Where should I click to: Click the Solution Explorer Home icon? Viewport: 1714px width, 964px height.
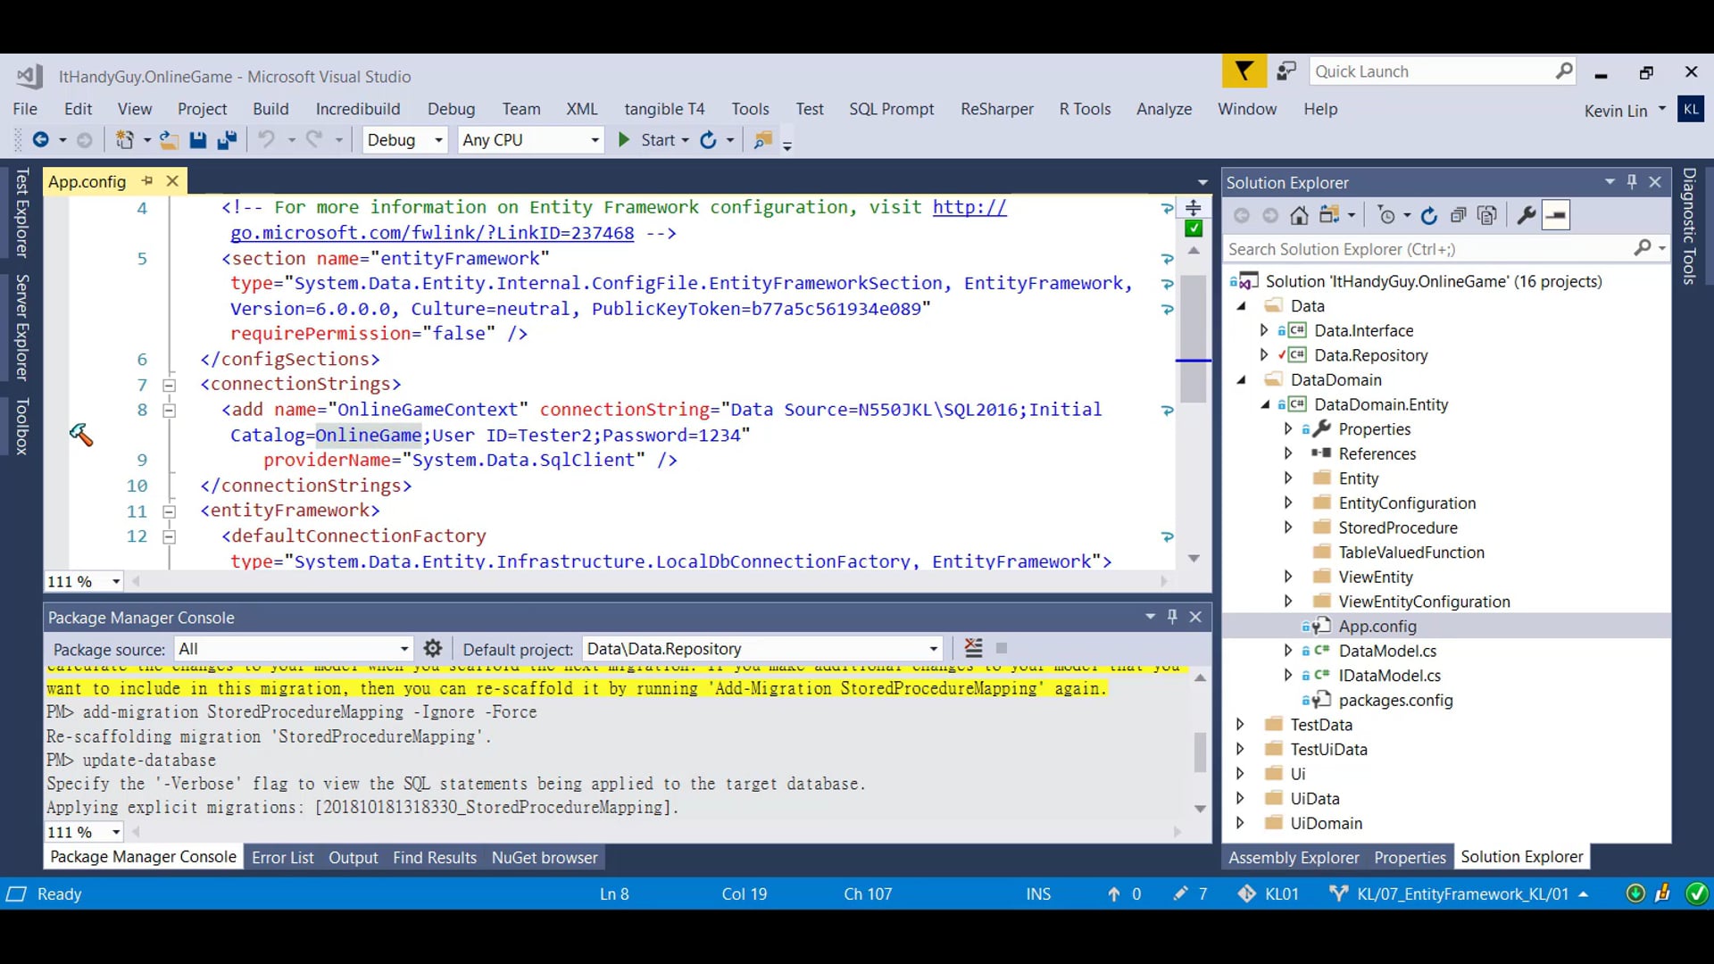(1299, 215)
